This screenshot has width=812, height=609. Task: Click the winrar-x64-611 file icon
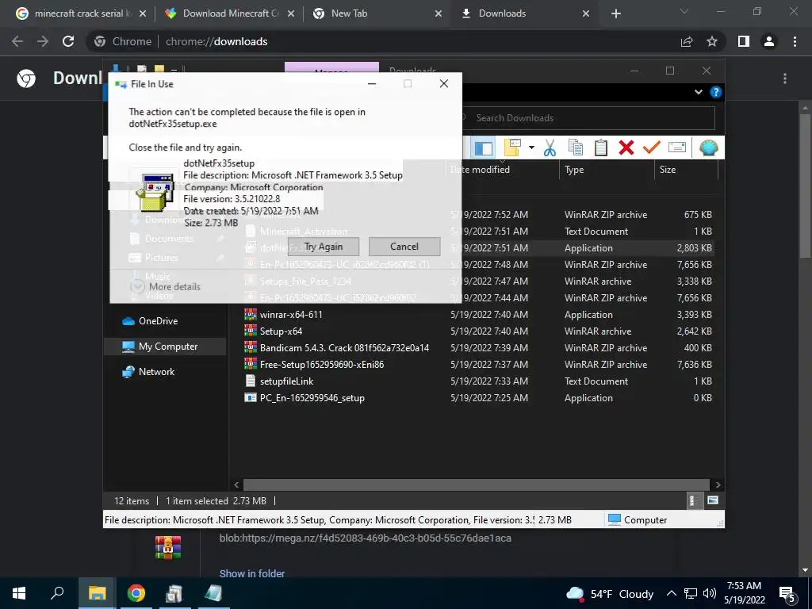point(250,314)
